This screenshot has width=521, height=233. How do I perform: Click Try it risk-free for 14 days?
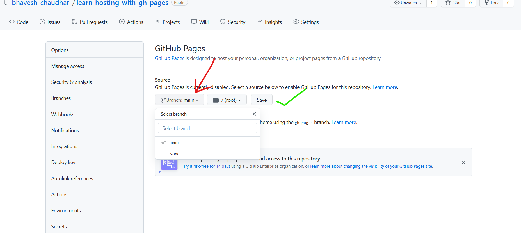[x=207, y=166]
